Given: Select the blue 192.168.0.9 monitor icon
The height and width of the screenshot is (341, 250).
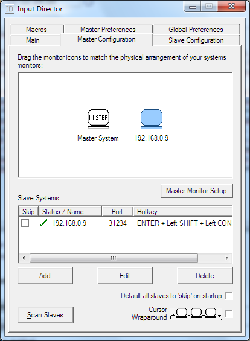Looking at the screenshot, I should (x=152, y=119).
